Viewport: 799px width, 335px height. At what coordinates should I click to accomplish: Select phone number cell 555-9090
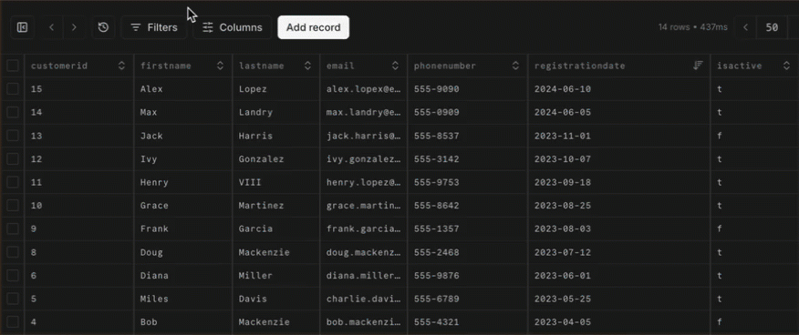coord(468,89)
